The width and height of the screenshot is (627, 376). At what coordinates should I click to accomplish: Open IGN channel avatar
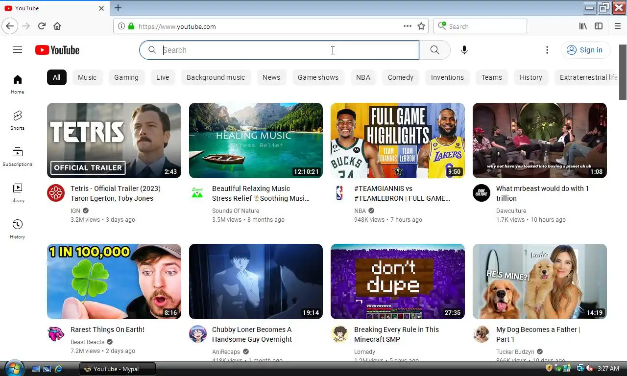click(x=56, y=193)
